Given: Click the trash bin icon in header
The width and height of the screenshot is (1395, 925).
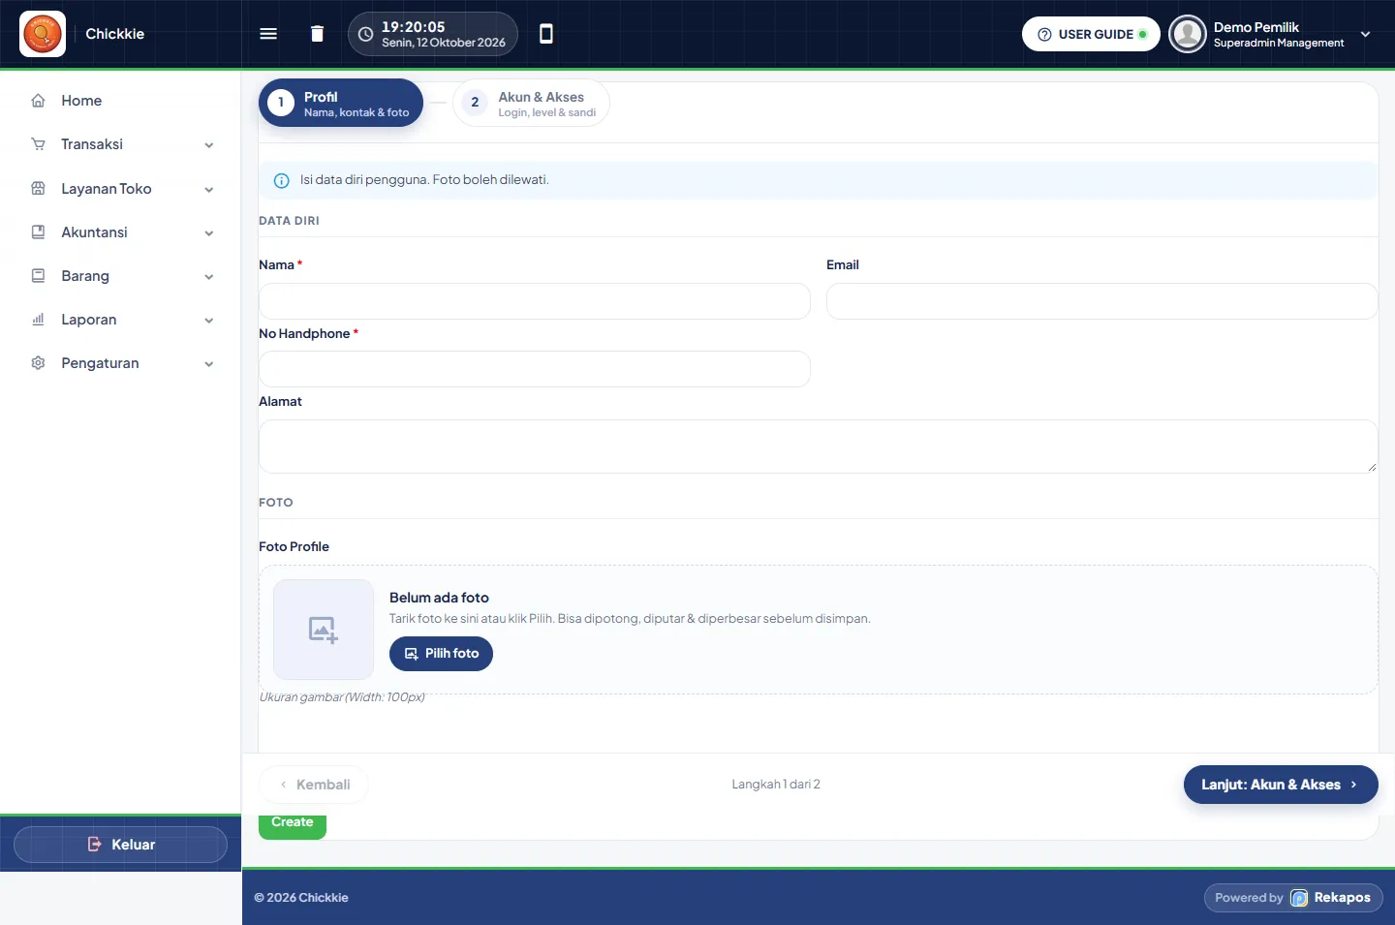Looking at the screenshot, I should click(x=317, y=34).
